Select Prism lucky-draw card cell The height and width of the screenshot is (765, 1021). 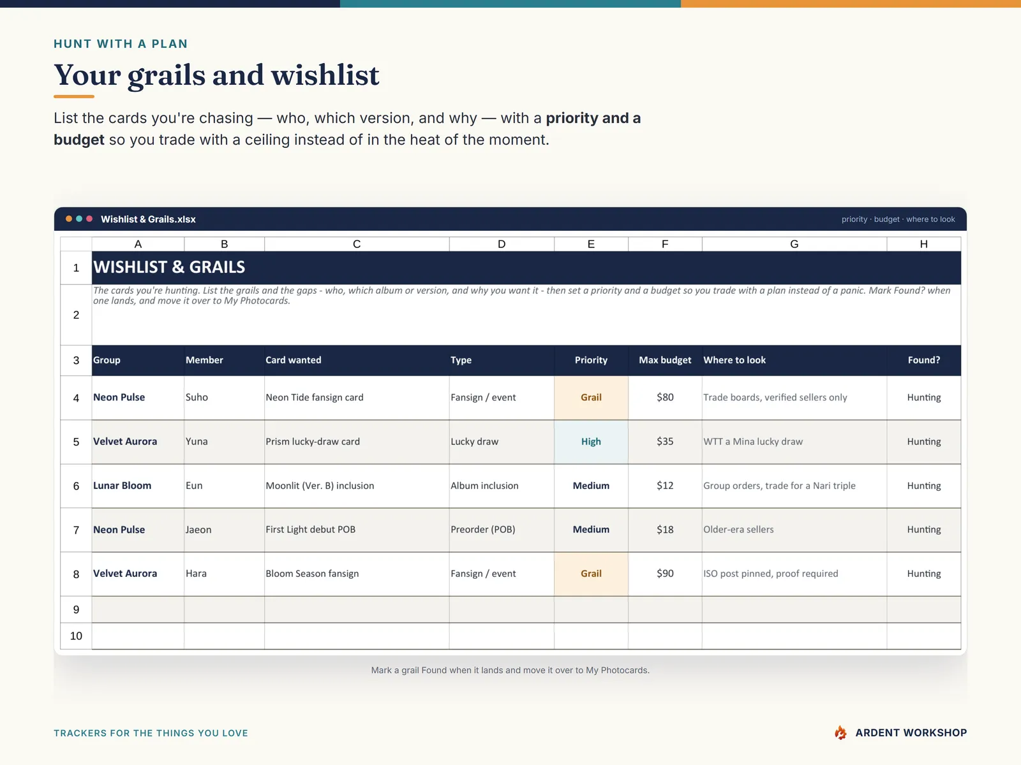[x=357, y=442]
